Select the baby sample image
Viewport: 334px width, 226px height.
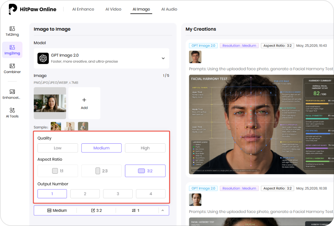tap(69, 126)
